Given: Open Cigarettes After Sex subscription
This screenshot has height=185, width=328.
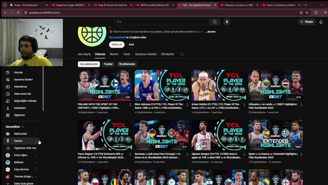Looking at the screenshot, I should [x=22, y=148].
